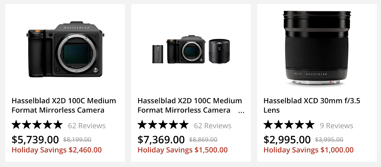Click the Holiday Savings $2,460.00 text
Screen dimensions: 381x167
click(x=57, y=150)
